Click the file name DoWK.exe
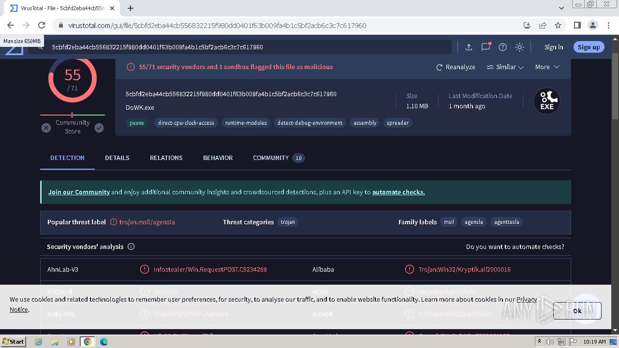This screenshot has width=619, height=348. coord(140,107)
